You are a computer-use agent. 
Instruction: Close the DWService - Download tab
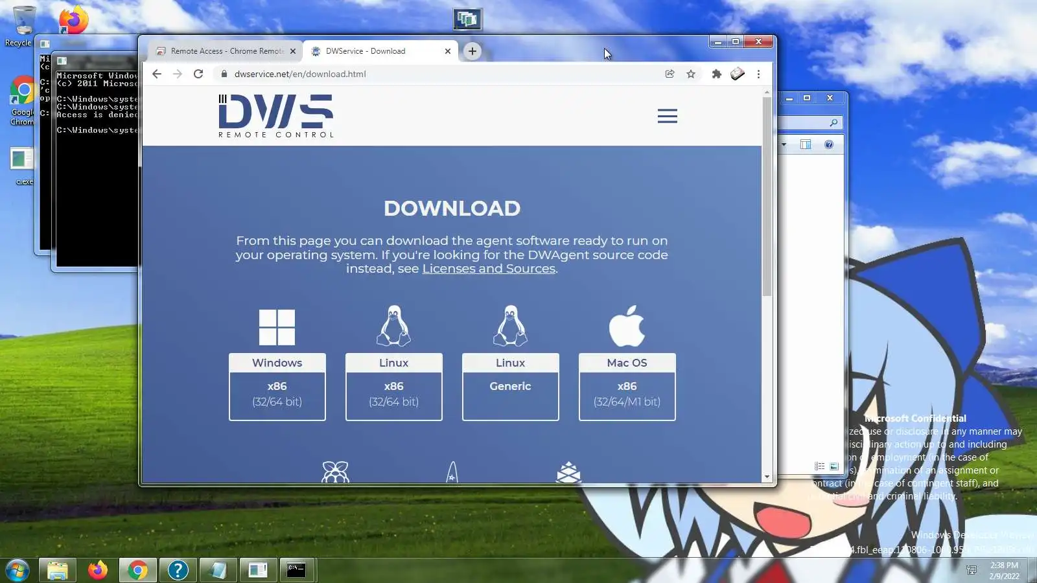pos(448,51)
